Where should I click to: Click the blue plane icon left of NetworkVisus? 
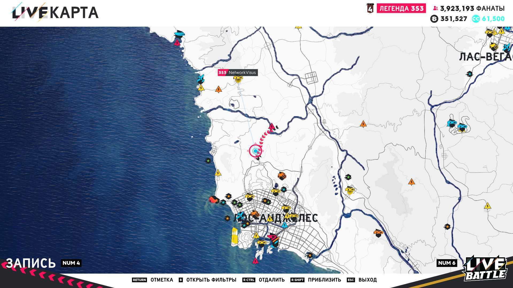(x=201, y=78)
